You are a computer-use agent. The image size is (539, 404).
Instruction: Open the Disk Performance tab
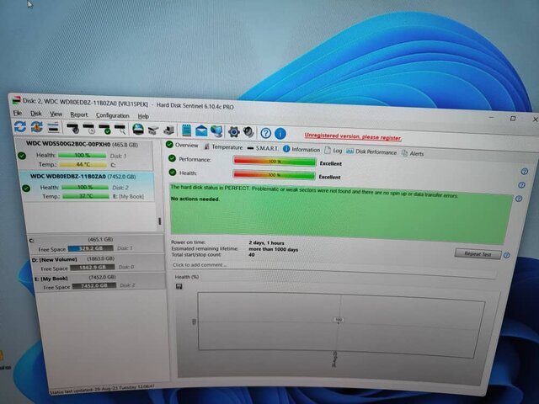click(x=375, y=152)
